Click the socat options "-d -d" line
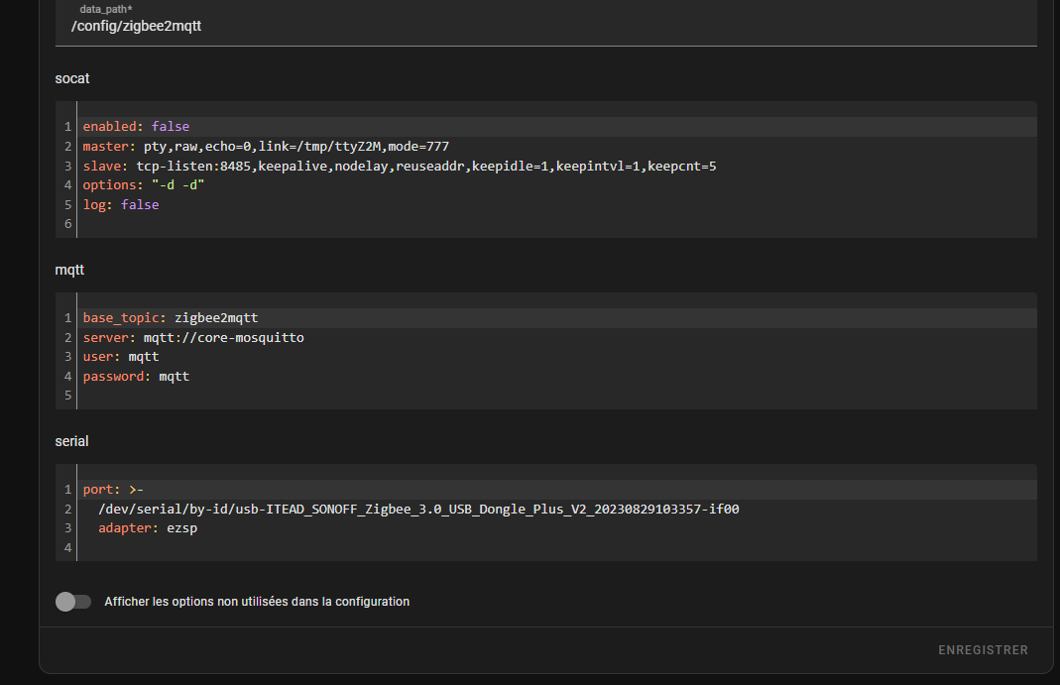Viewport: 1060px width, 685px height. (144, 185)
